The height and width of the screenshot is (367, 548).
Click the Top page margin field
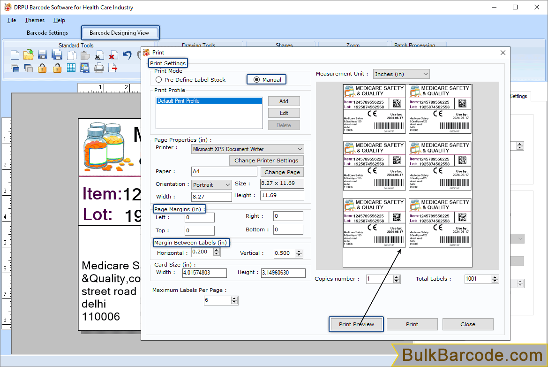200,230
